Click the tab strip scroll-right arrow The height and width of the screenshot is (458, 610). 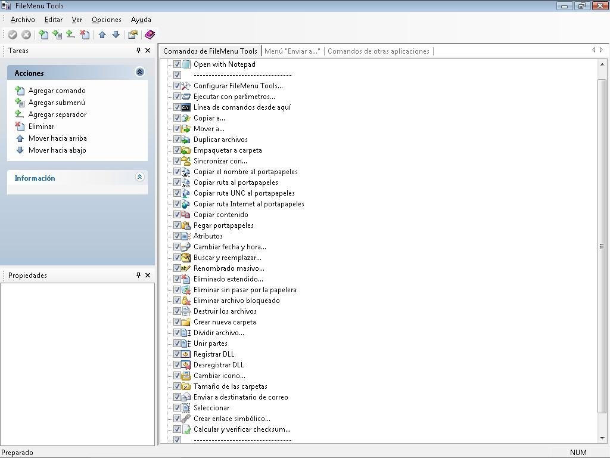tap(602, 50)
